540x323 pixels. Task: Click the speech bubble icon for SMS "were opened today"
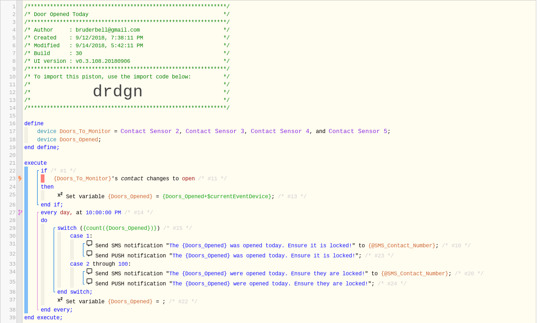click(89, 272)
